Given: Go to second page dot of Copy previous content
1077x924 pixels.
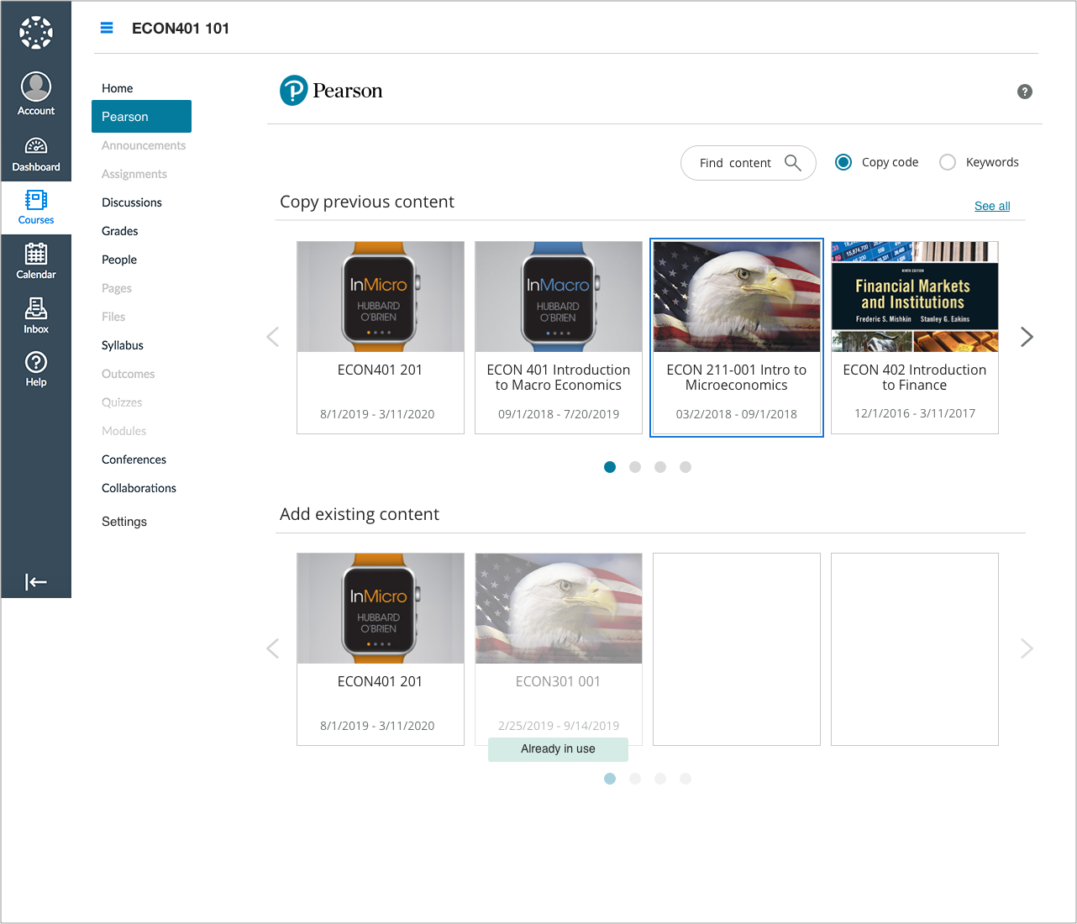Looking at the screenshot, I should pyautogui.click(x=635, y=467).
